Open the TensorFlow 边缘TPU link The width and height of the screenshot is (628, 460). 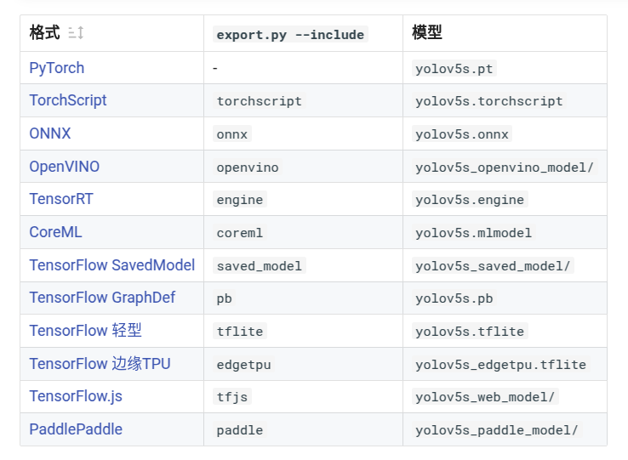[x=100, y=364]
